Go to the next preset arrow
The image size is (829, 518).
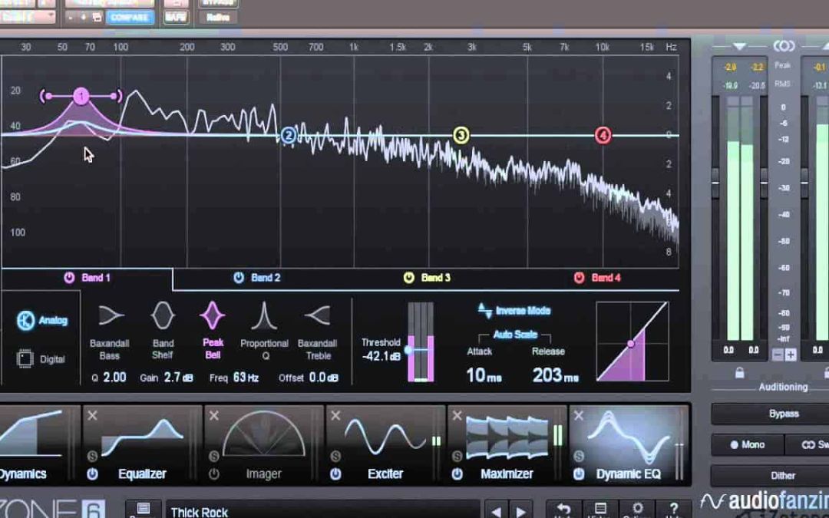[x=520, y=510]
